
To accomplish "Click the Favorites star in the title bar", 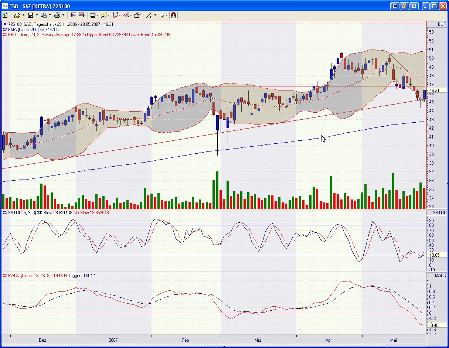I will (x=404, y=6).
